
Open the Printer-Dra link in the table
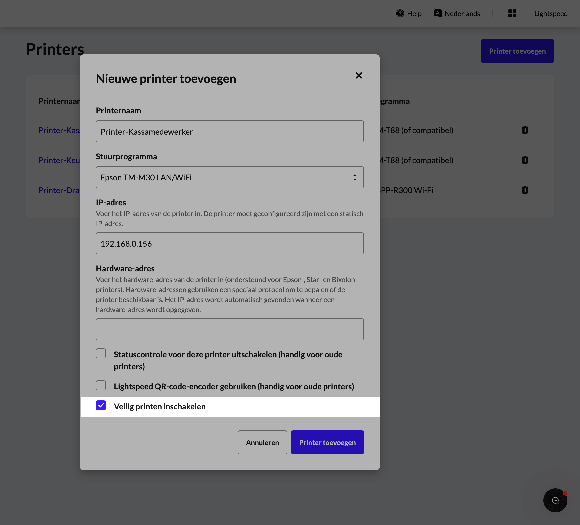click(x=59, y=190)
